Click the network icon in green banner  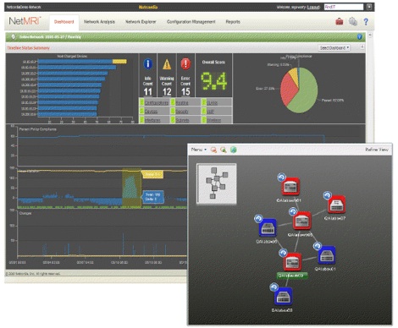tap(14, 37)
